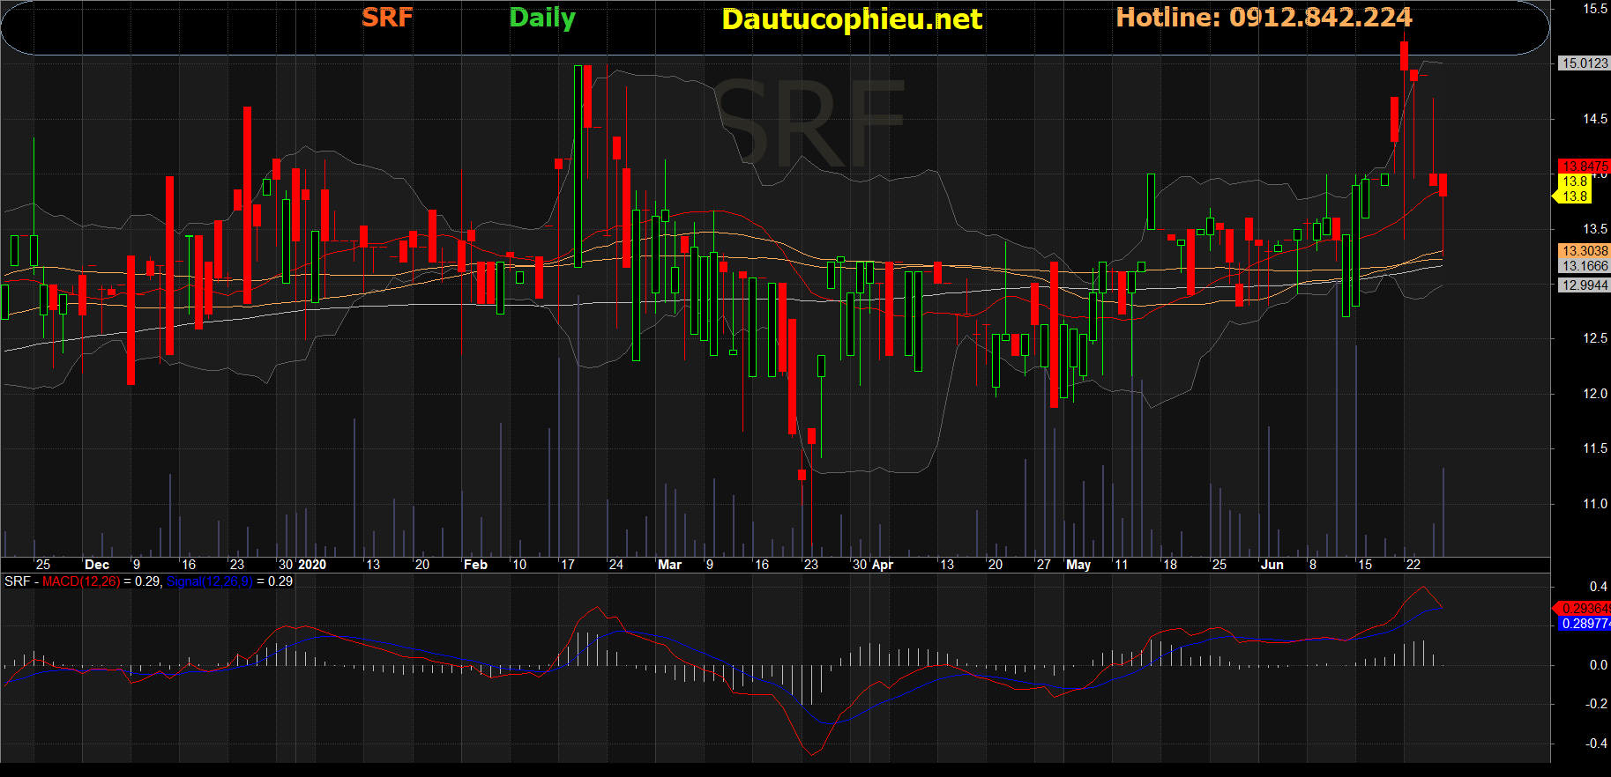Click the orange SRF ticker title

pos(387,18)
